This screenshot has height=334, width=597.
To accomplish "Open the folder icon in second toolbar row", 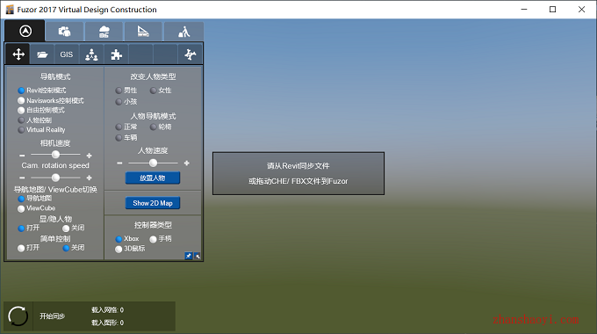I will (x=42, y=54).
